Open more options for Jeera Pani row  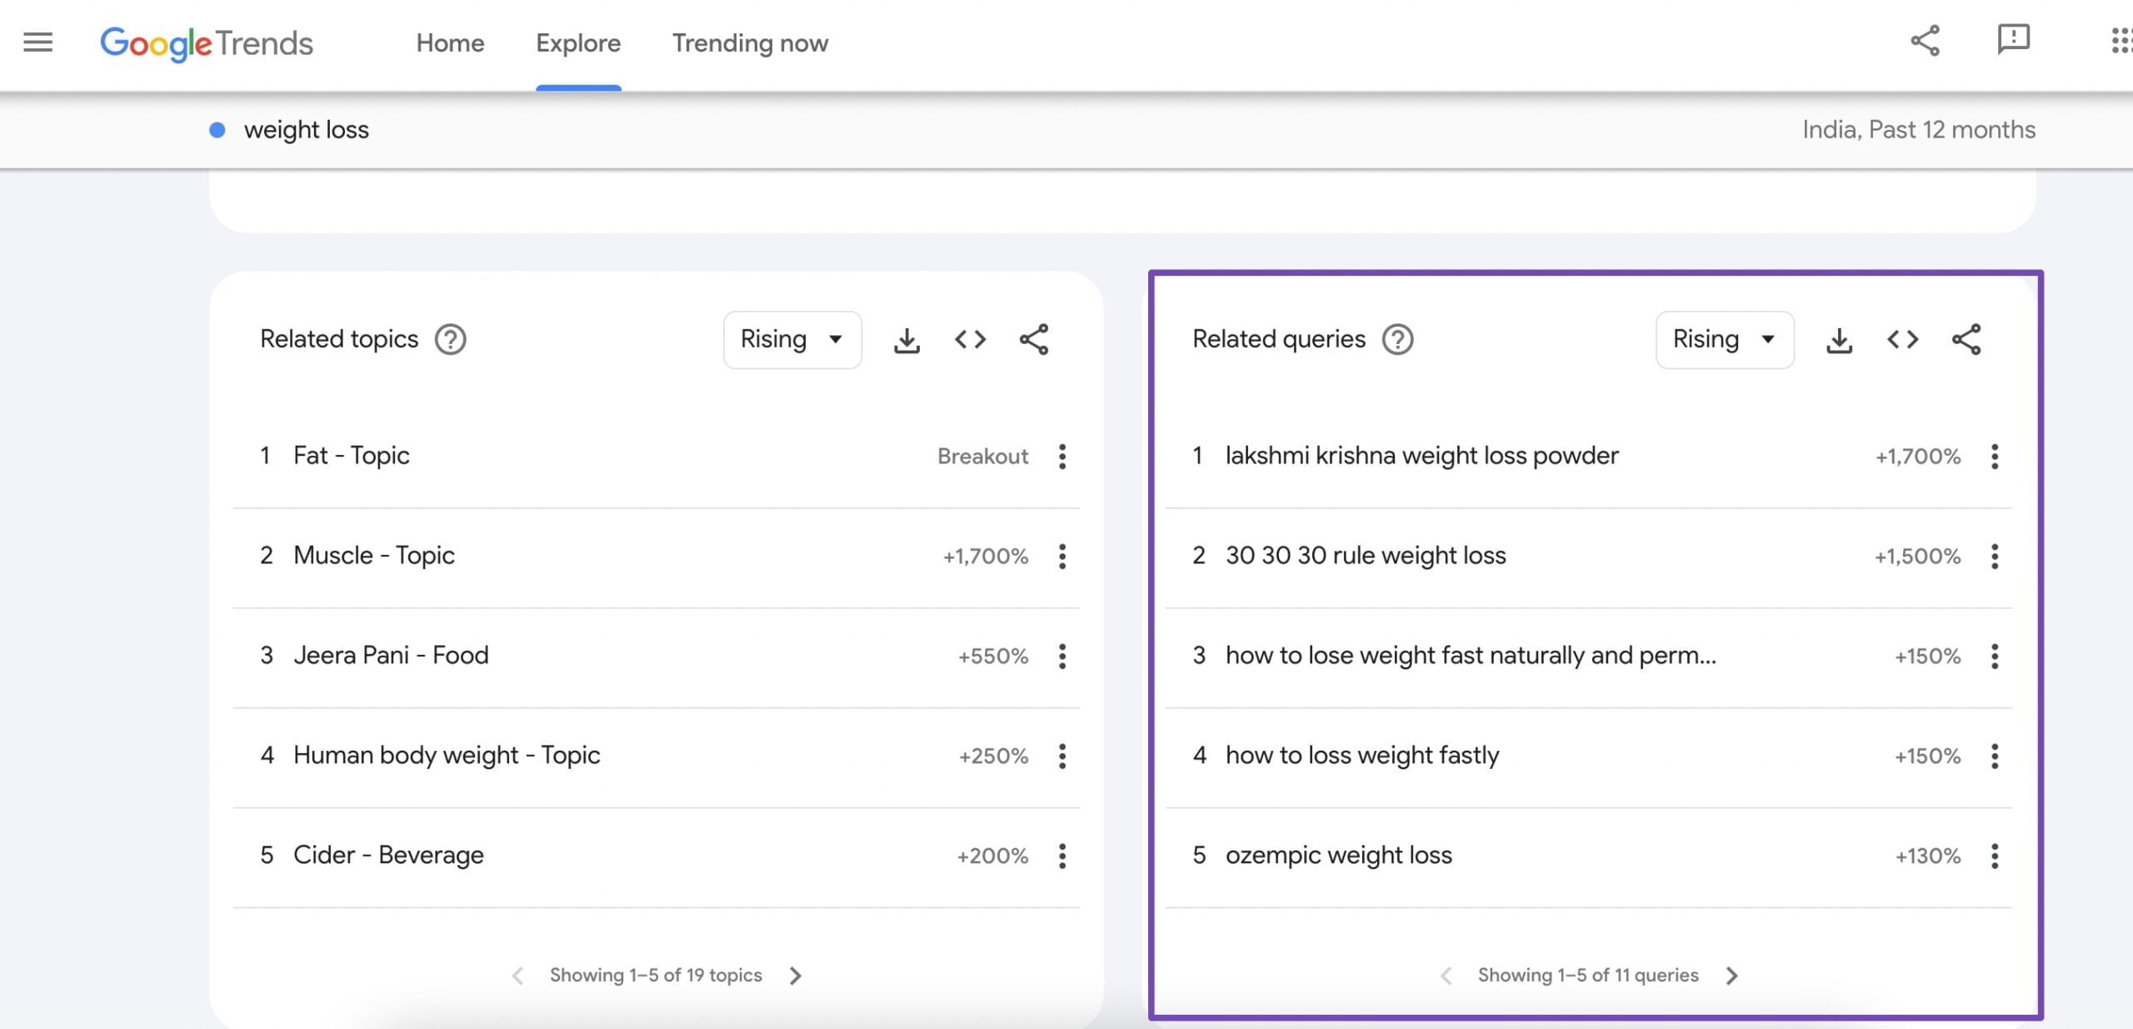pyautogui.click(x=1062, y=657)
